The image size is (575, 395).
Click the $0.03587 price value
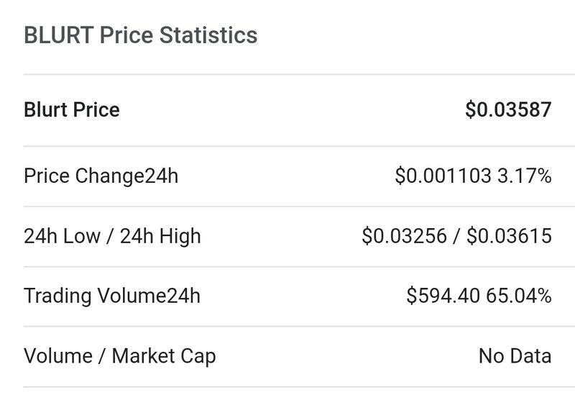[508, 110]
